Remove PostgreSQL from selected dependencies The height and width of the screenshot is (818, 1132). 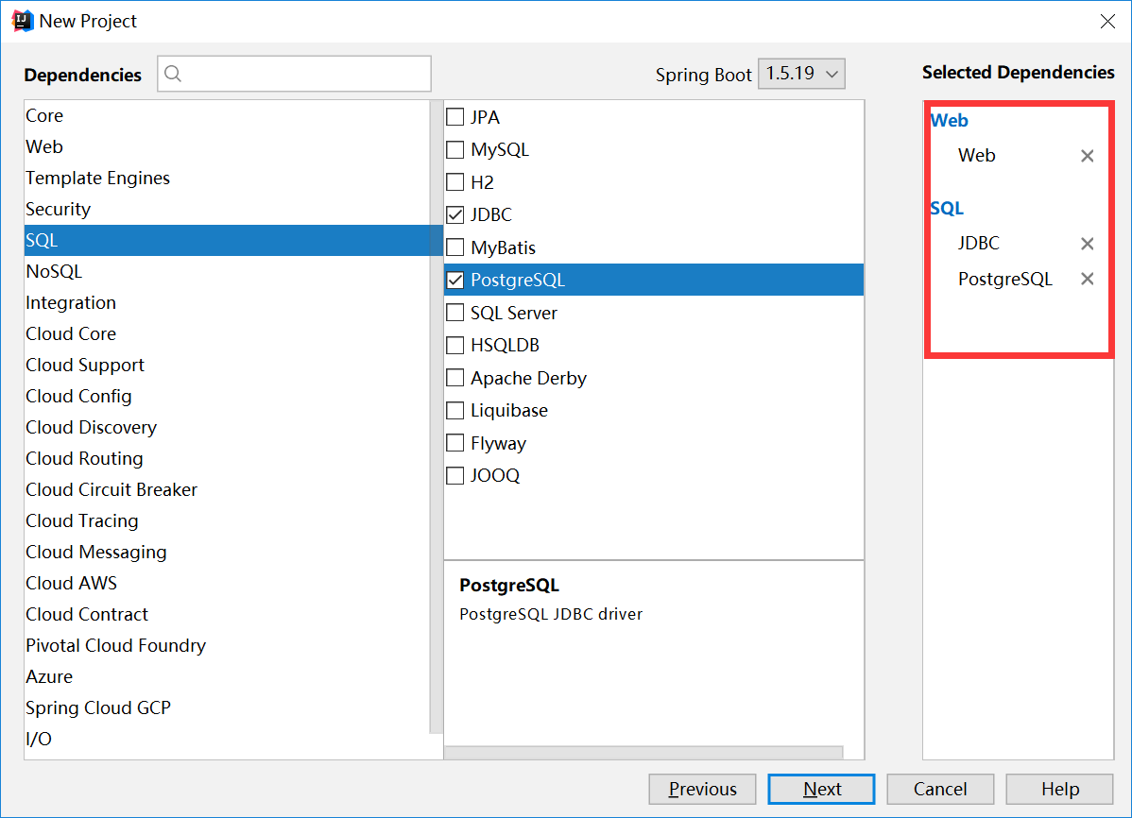[x=1087, y=279]
